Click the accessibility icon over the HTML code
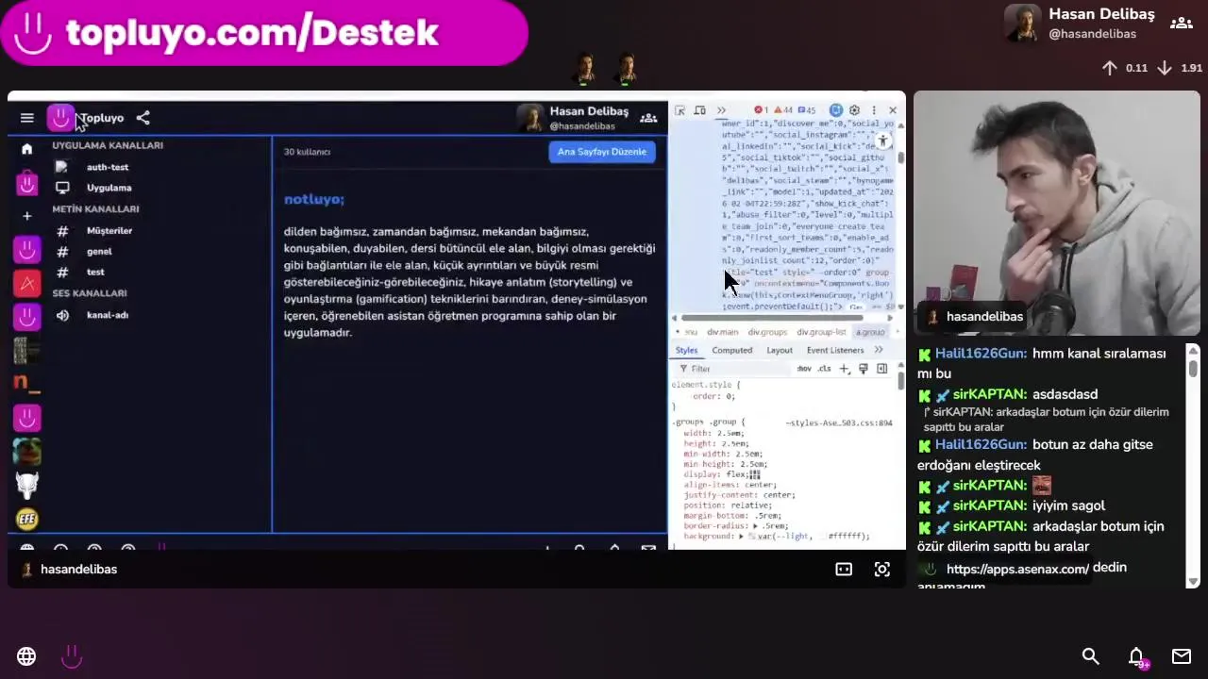The height and width of the screenshot is (679, 1208). [882, 141]
